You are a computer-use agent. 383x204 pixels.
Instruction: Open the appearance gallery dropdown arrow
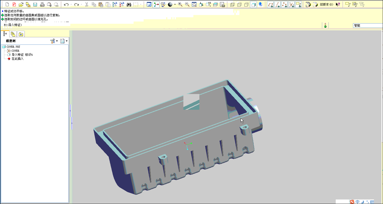pos(175,4)
